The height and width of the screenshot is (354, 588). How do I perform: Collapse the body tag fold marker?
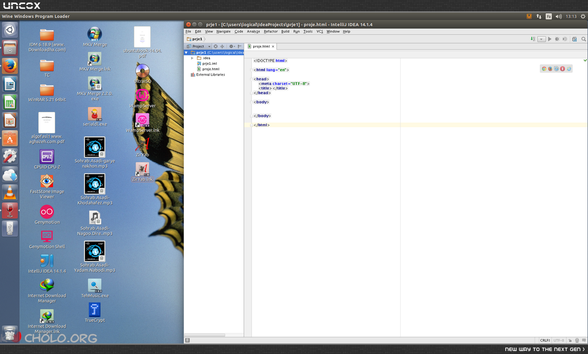click(252, 102)
